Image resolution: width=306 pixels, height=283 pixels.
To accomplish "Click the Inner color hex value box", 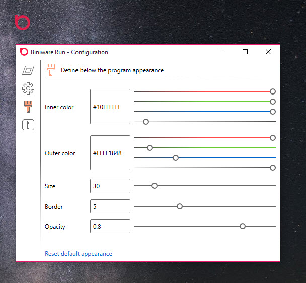I will 110,107.
